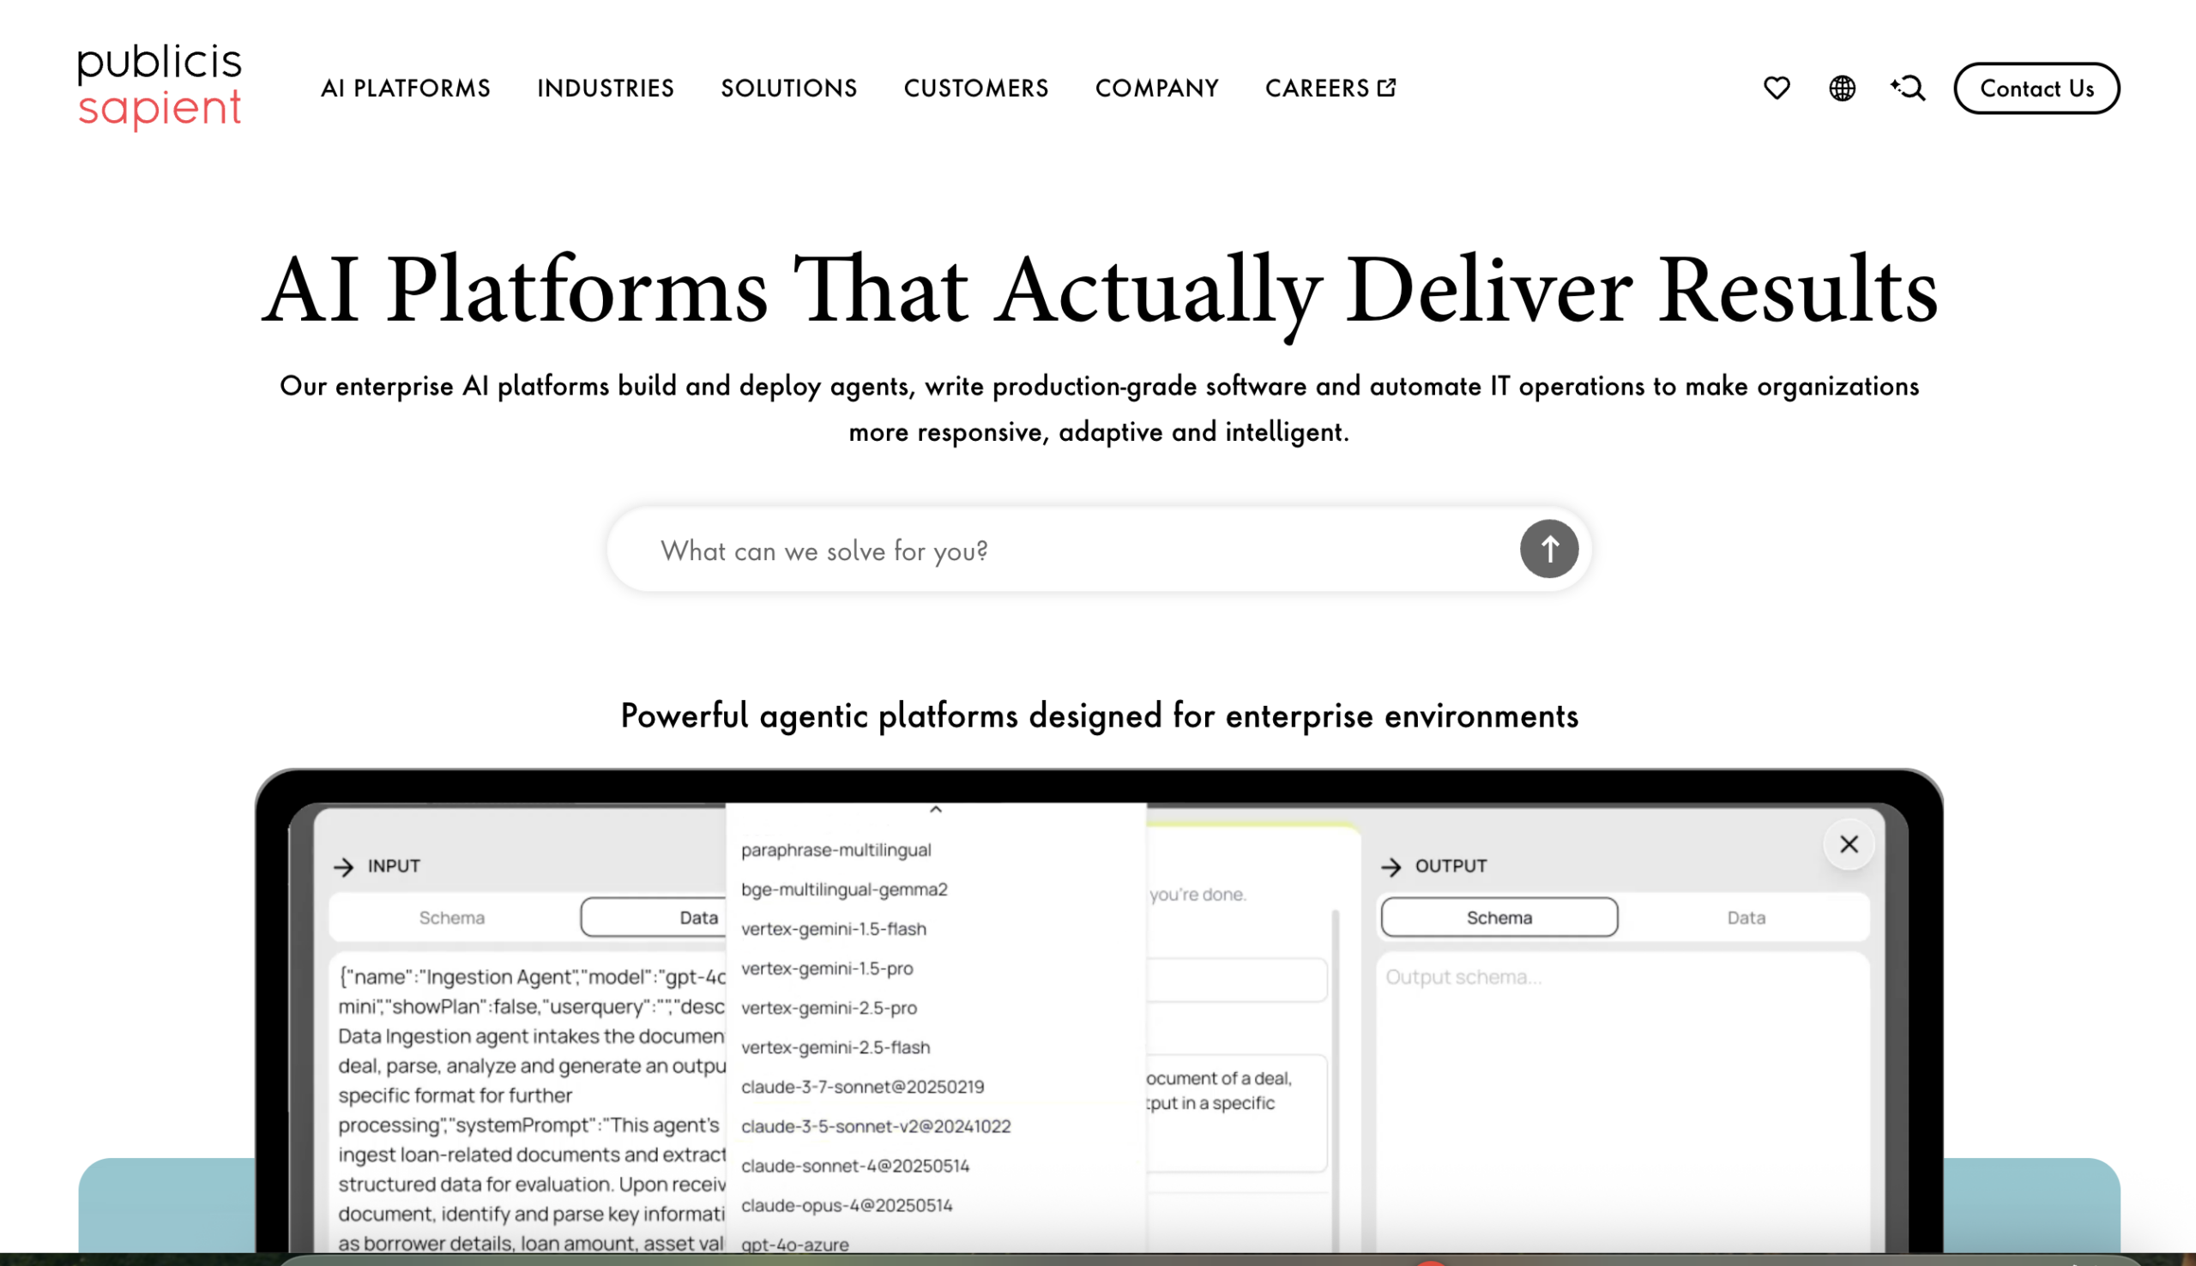
Task: Click the Publicis Sapient logo
Action: [159, 87]
